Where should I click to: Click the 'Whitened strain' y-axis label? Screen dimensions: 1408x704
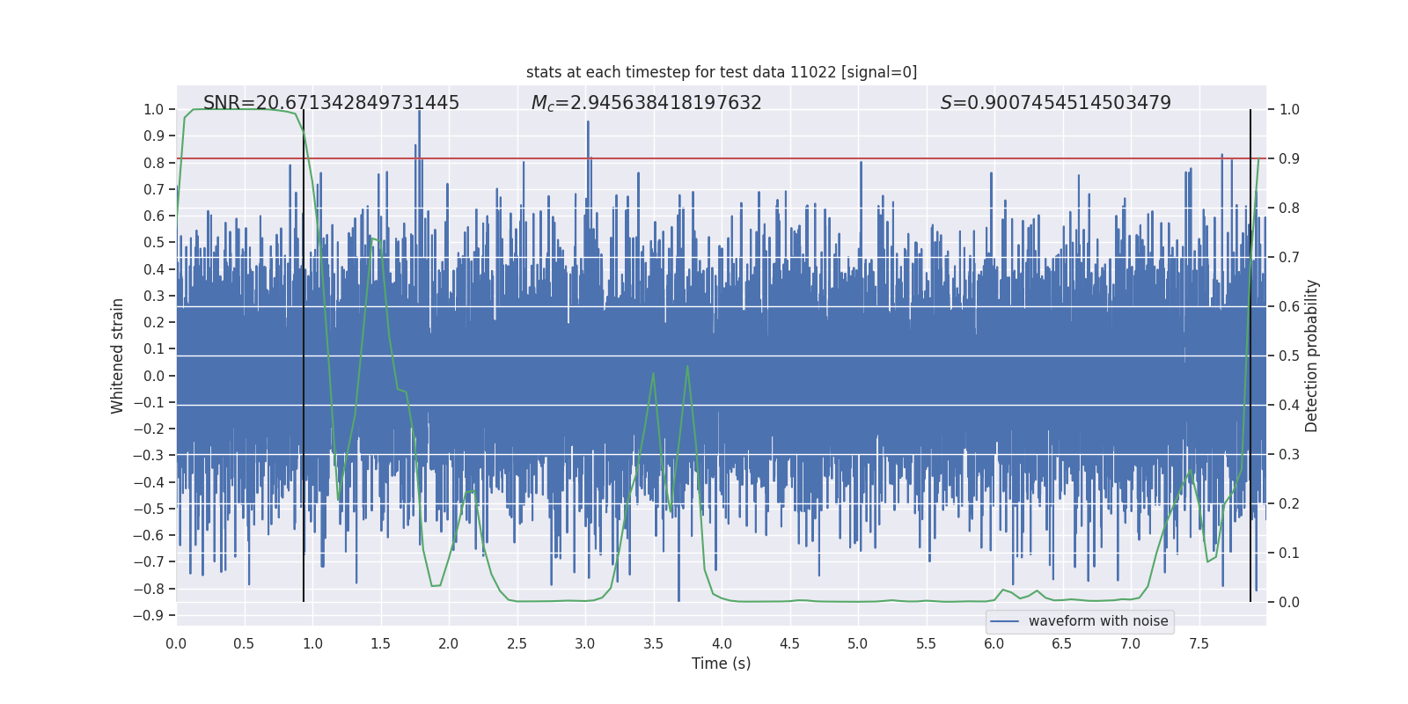(x=117, y=356)
